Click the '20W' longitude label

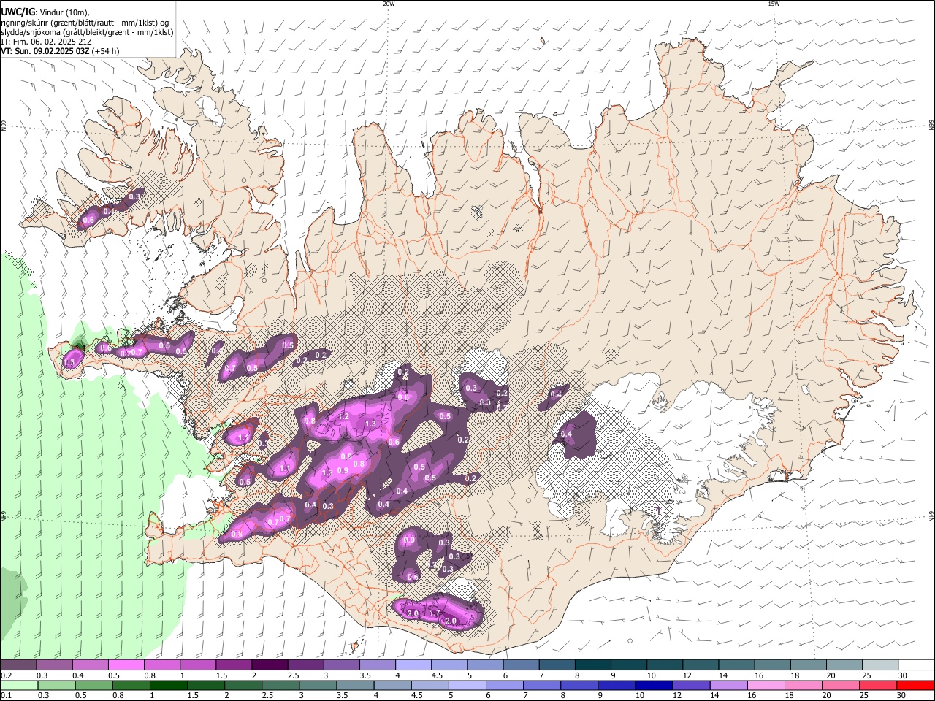[389, 4]
